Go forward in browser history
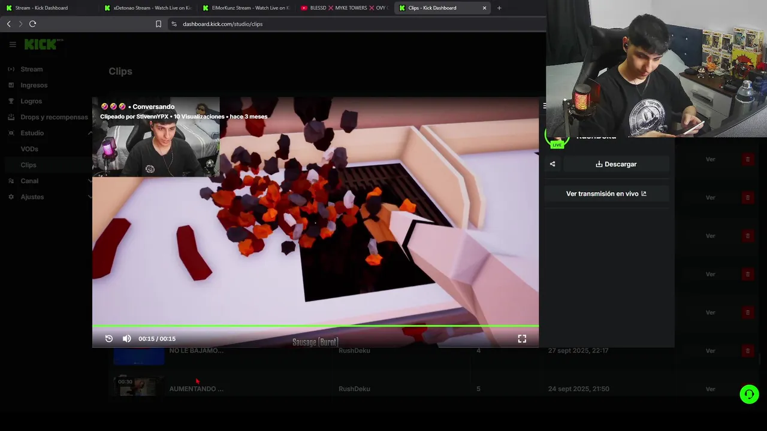The height and width of the screenshot is (431, 767). [x=20, y=24]
